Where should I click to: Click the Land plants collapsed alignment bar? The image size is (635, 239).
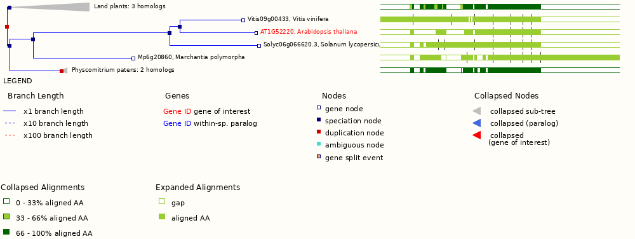[500, 6]
